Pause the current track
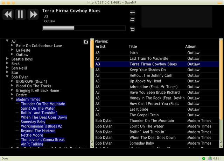The height and width of the screenshot is (161, 224). click(x=20, y=14)
